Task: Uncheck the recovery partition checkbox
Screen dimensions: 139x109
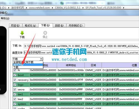Action: click(15, 80)
